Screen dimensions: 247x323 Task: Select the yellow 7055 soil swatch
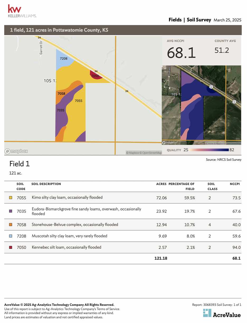[x=11, y=198]
